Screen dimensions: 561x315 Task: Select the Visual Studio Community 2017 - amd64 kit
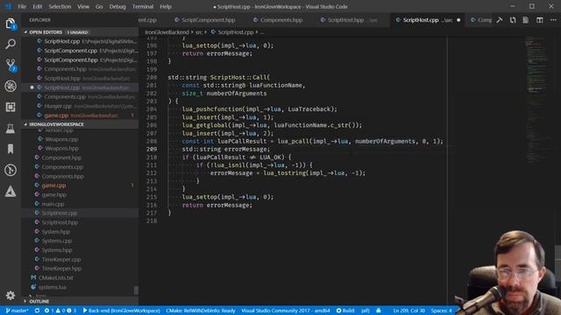click(285, 311)
